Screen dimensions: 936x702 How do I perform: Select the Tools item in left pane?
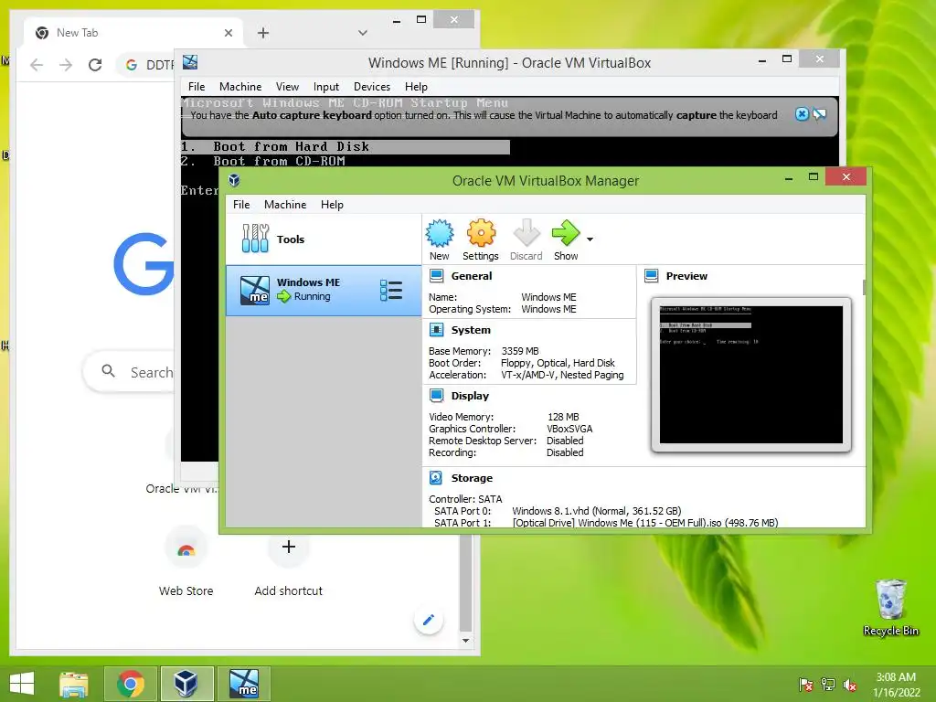(324, 239)
